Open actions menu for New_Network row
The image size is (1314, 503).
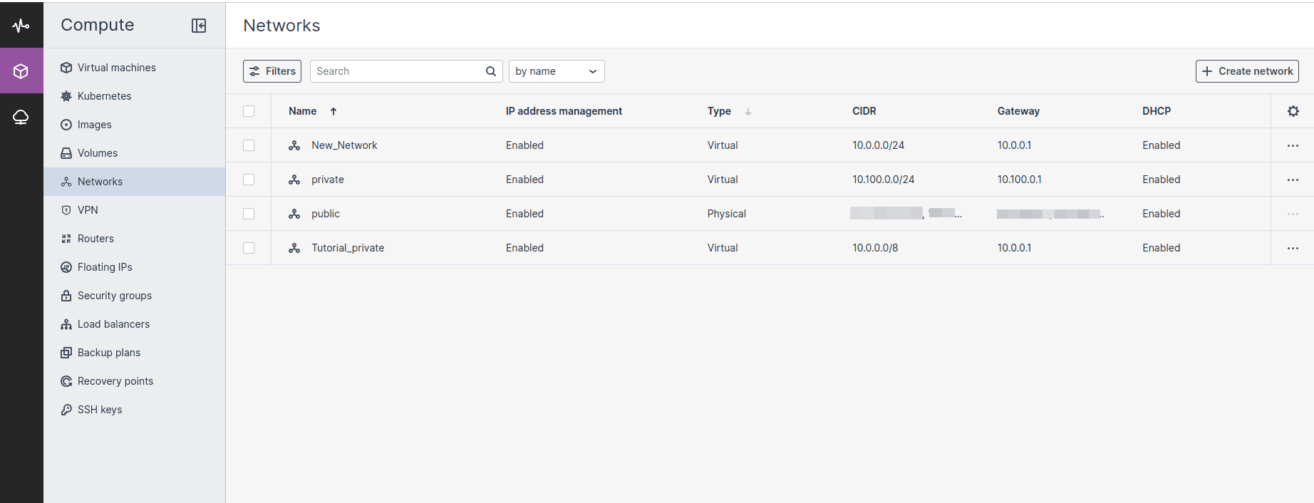1293,145
